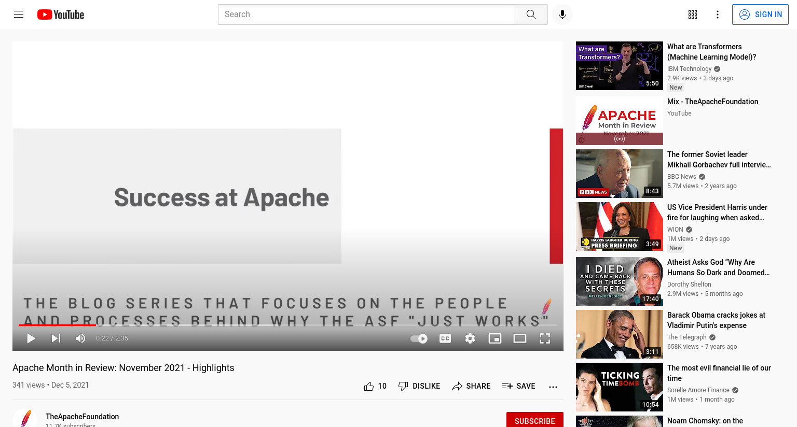797x427 pixels.
Task: Seek on the video progress bar
Action: (x=288, y=325)
